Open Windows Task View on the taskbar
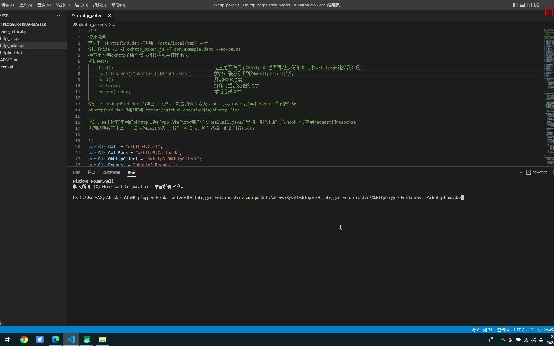The image size is (554, 346). (8, 340)
